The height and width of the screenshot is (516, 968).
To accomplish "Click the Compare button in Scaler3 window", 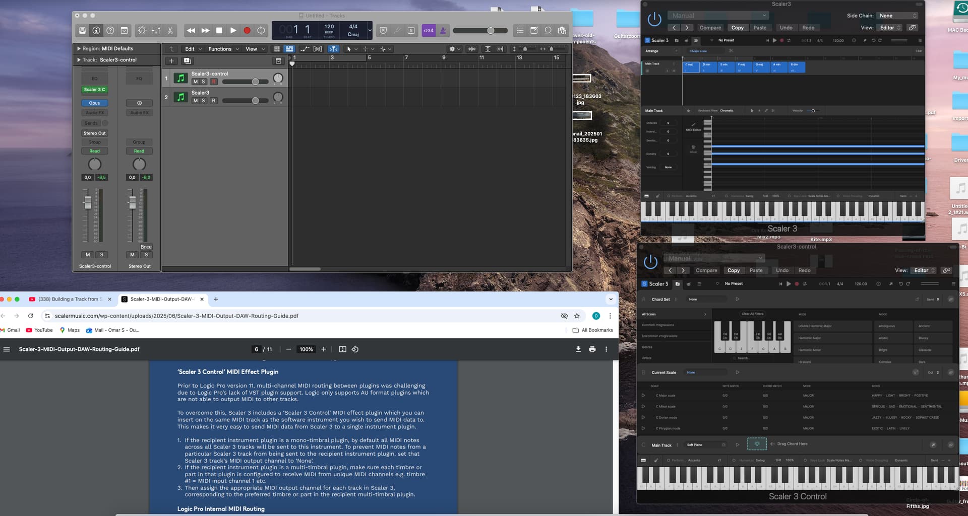I will (x=710, y=28).
